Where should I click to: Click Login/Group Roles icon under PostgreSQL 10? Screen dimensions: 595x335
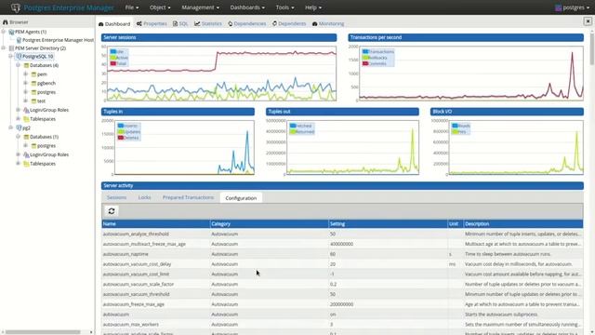[26, 110]
